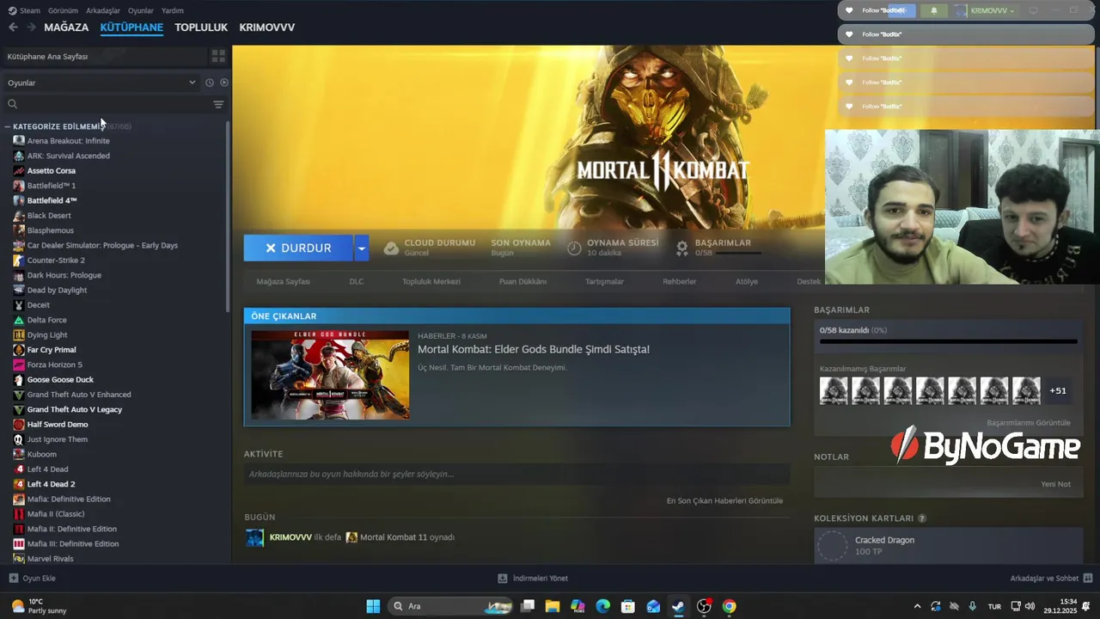Click the library search magnifier icon
The image size is (1100, 619).
click(12, 104)
